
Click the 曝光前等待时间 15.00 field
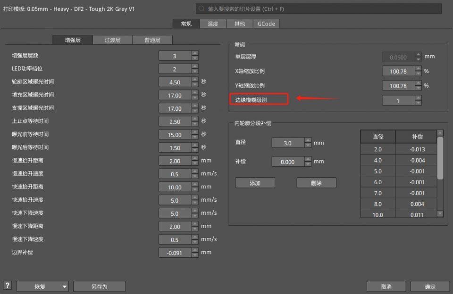tap(175, 135)
